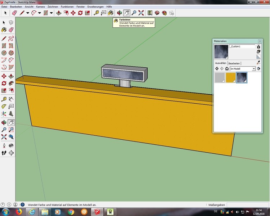Image resolution: width=270 pixels, height=216 pixels.
Task: Switch to the Bearbeiten tab in Materialien
Action: click(x=234, y=63)
